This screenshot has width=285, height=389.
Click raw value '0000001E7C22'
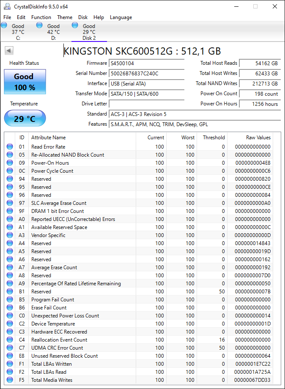click(253, 364)
